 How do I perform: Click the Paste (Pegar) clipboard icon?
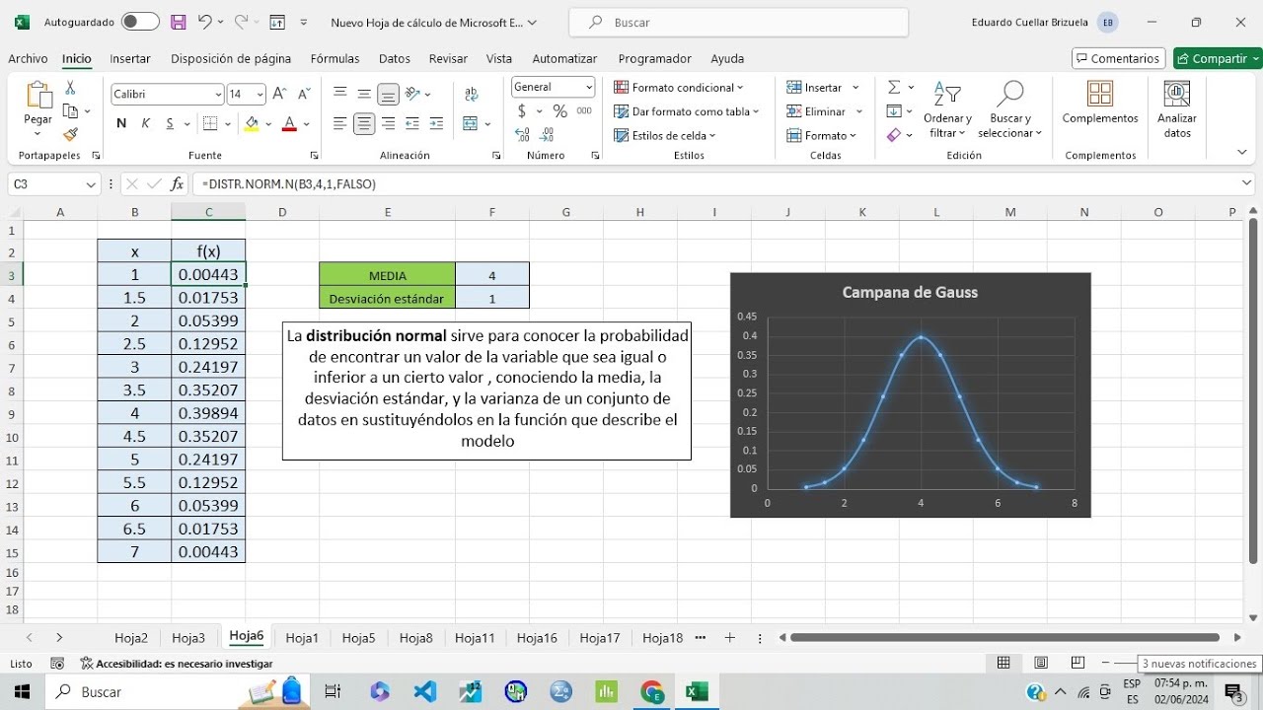pos(38,95)
